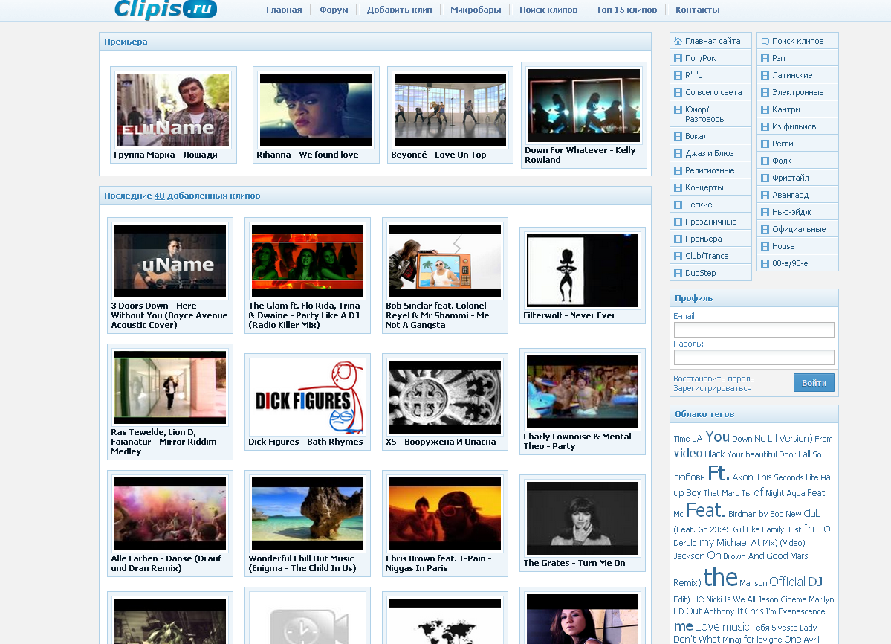Click the film icon beside Концерты
Screen dimensions: 891x644
coord(678,187)
